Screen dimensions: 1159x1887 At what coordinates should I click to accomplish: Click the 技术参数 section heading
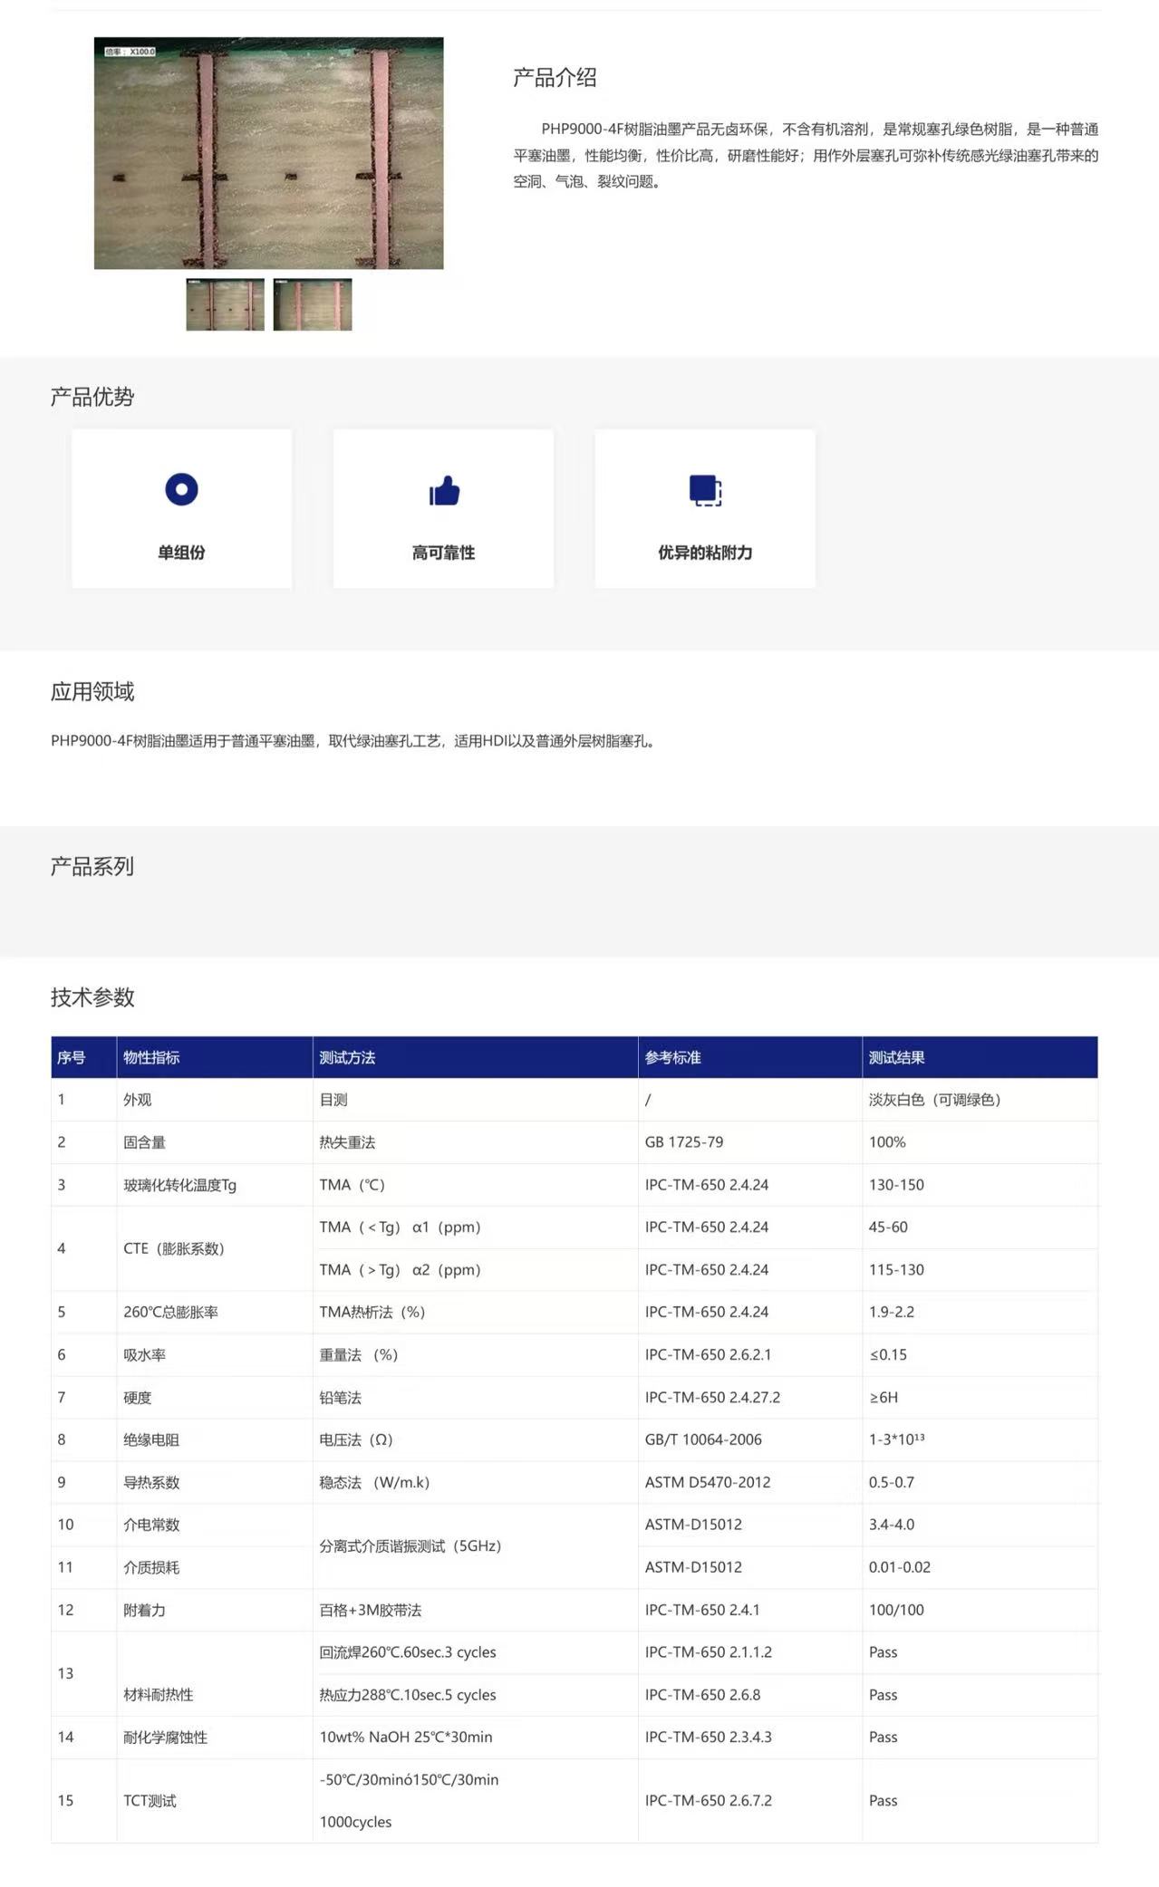pos(92,997)
